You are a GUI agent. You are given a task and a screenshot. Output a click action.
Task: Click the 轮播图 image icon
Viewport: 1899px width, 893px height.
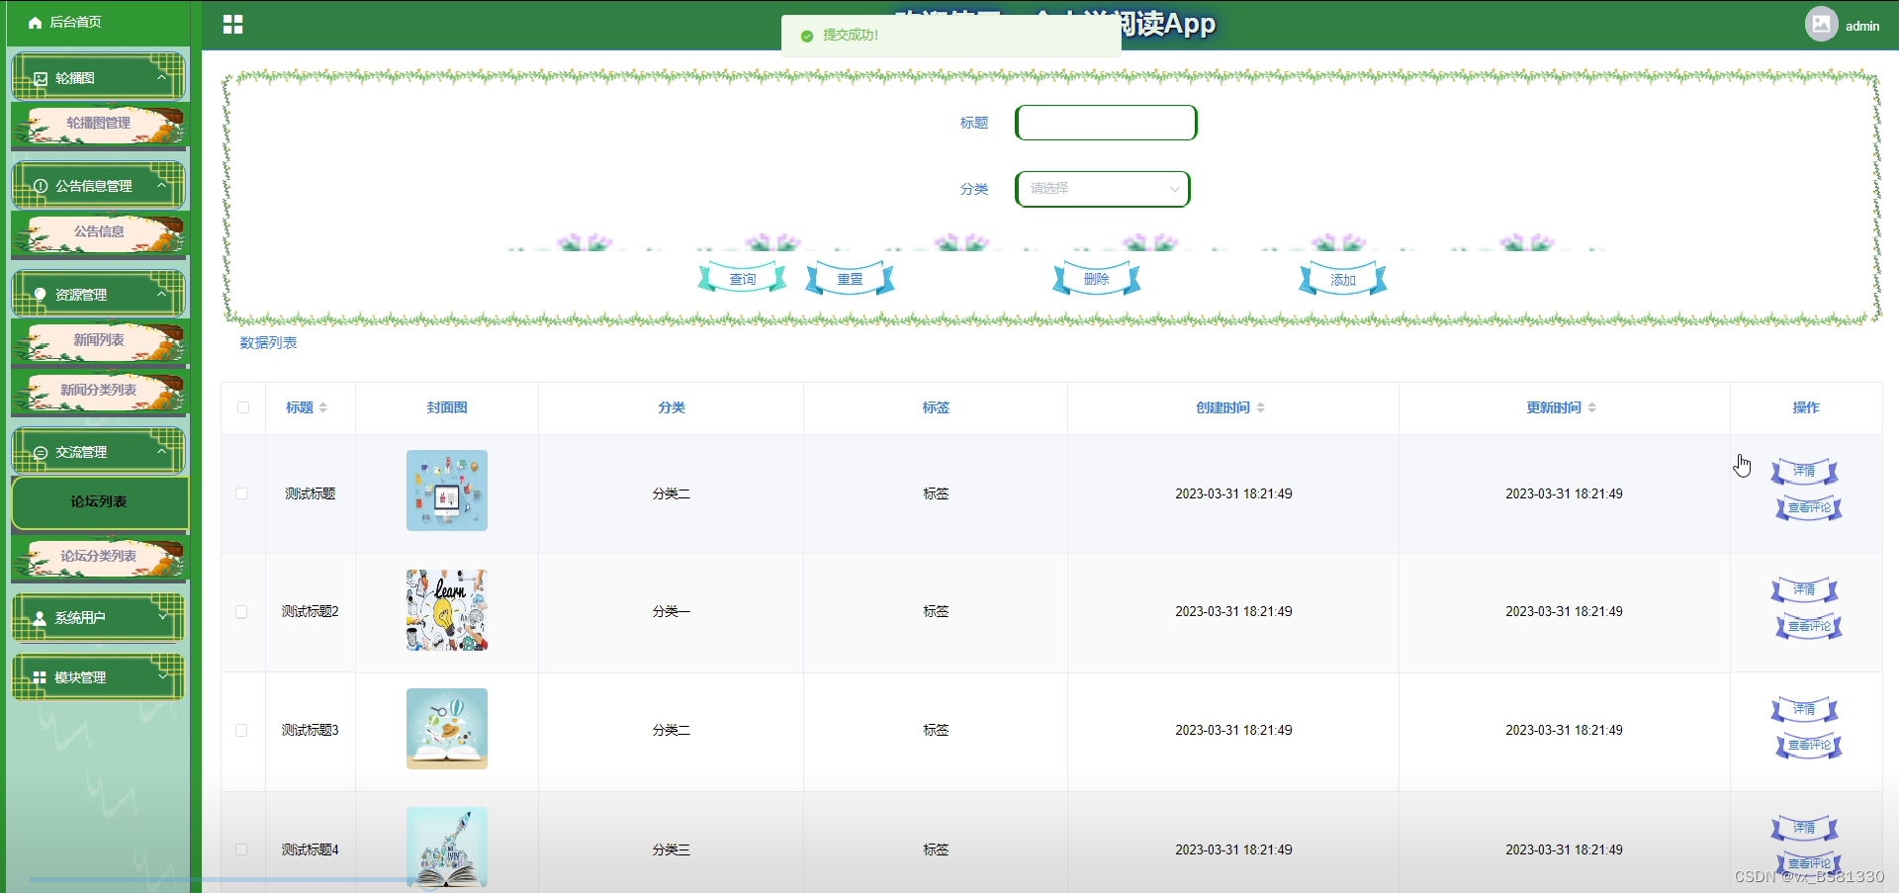tap(41, 78)
